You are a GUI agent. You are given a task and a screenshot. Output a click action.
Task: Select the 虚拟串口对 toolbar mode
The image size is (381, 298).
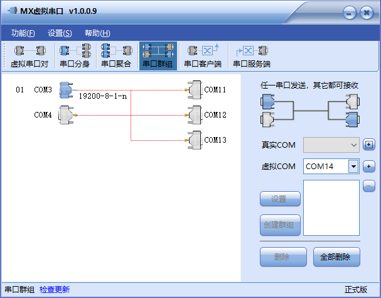click(x=30, y=56)
